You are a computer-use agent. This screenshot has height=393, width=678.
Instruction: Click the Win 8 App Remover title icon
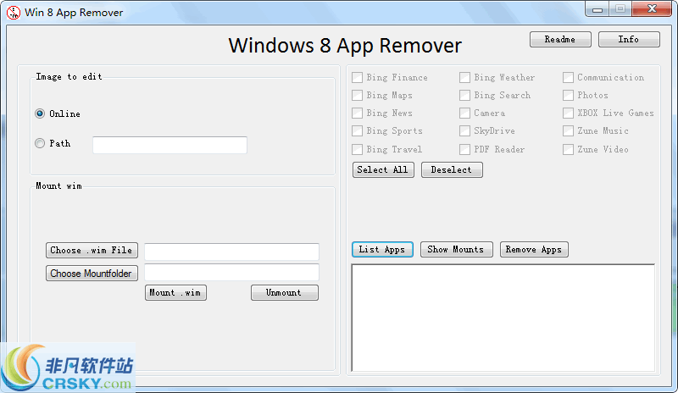14,12
